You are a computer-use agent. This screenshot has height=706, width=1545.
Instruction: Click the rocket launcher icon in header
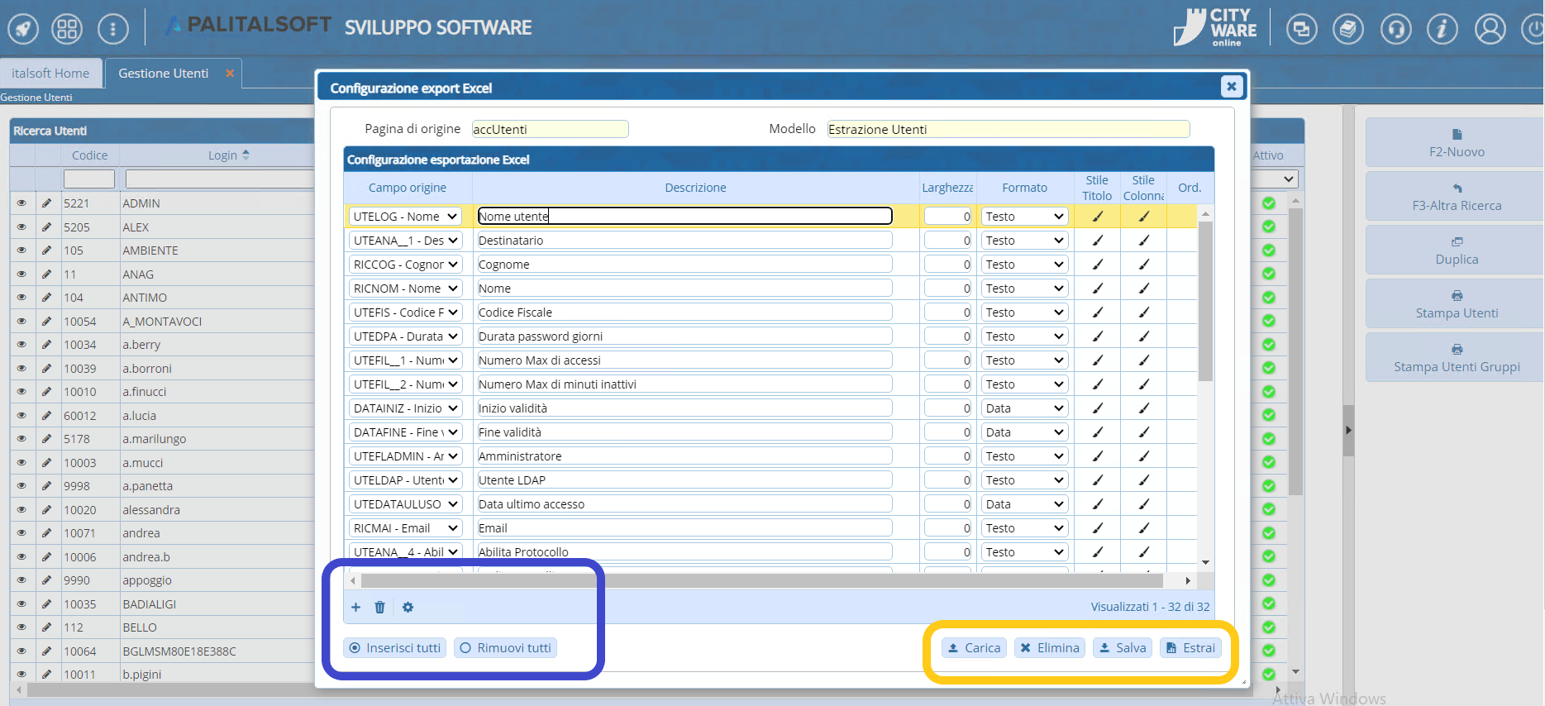point(23,30)
